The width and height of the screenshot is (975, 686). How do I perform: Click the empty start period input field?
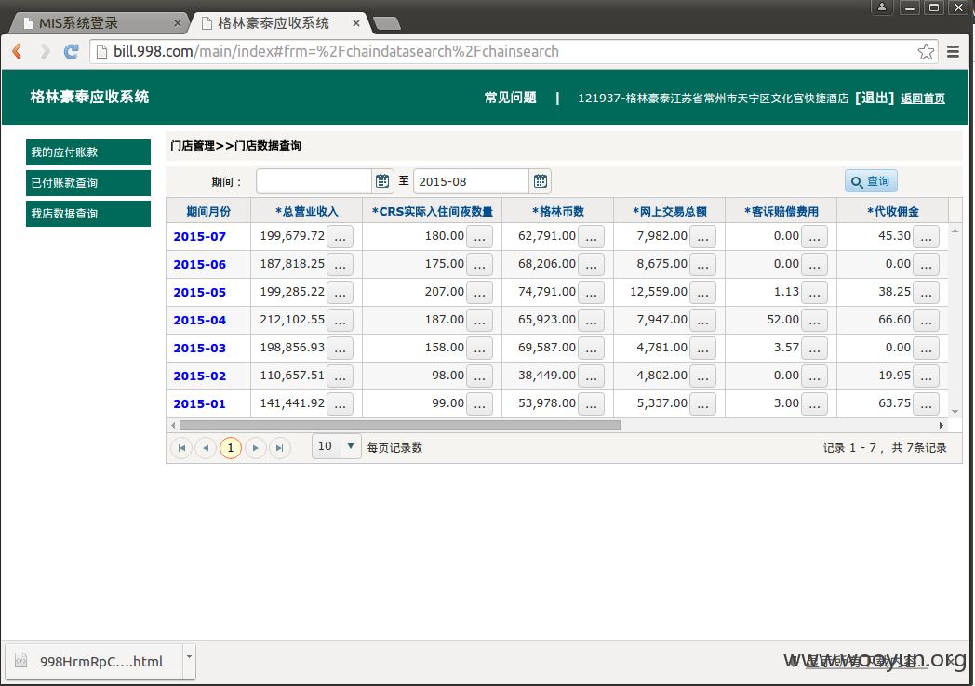314,181
